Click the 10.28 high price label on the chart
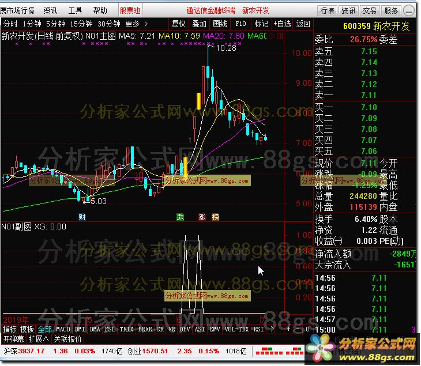This screenshot has height=366, width=421. [x=226, y=48]
